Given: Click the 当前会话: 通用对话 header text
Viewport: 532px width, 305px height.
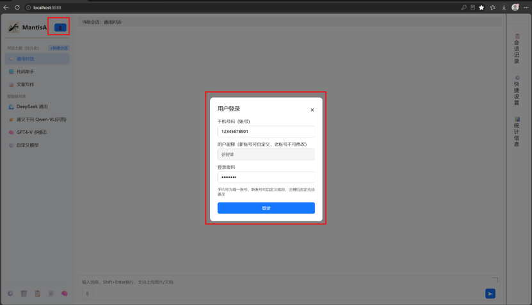Looking at the screenshot, I should 101,22.
